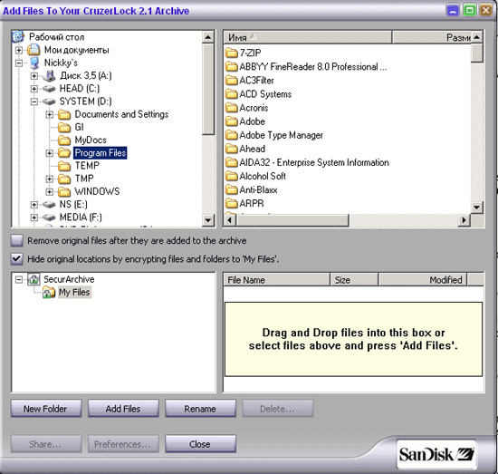Click the green maximize icon in title bar
The width and height of the screenshot is (498, 474).
tap(469, 11)
